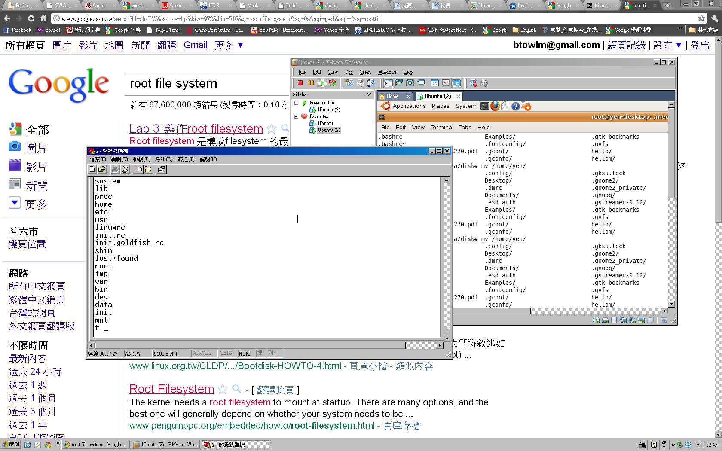This screenshot has height=451, width=722.
Task: Show hidden system tray icons chevron
Action: (673, 445)
